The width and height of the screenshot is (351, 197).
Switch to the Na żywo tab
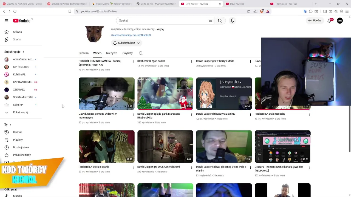click(112, 53)
